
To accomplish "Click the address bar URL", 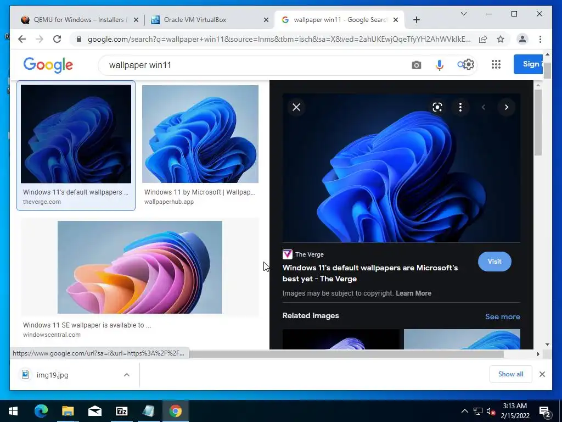I will [x=279, y=39].
